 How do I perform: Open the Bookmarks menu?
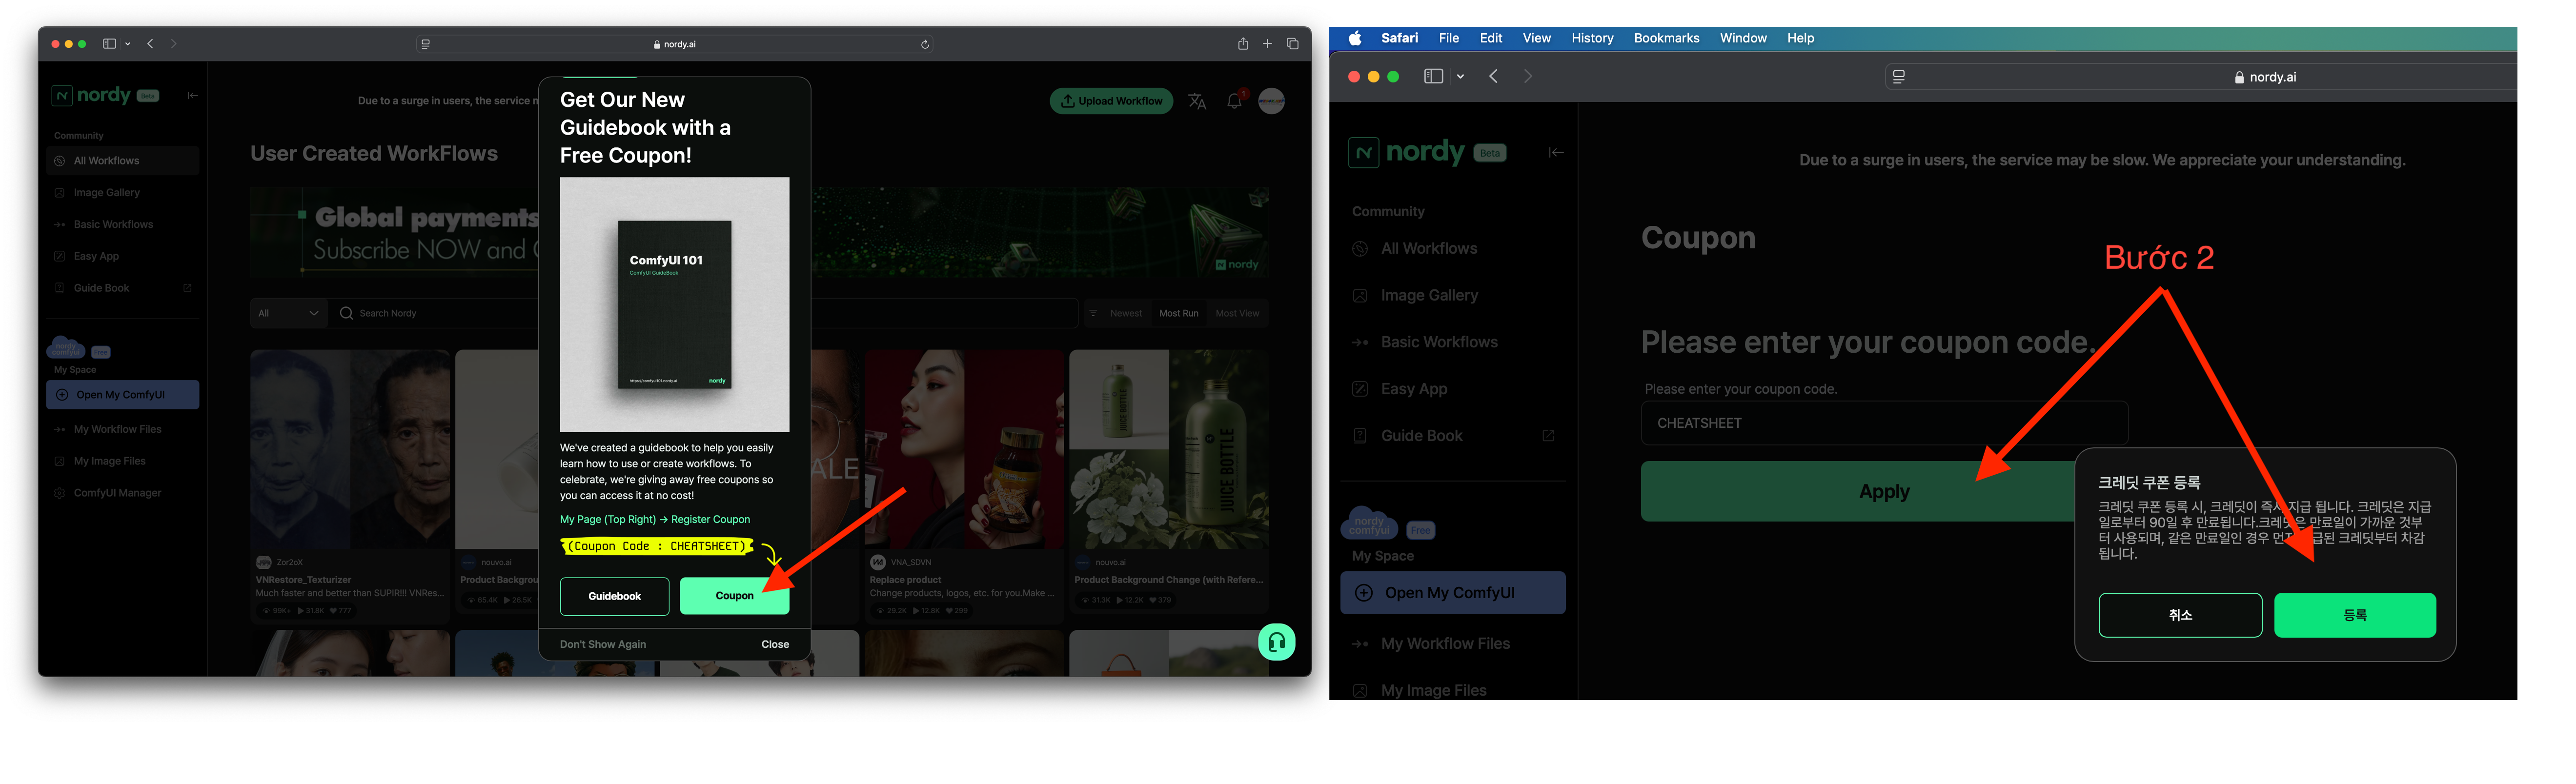coord(1666,38)
